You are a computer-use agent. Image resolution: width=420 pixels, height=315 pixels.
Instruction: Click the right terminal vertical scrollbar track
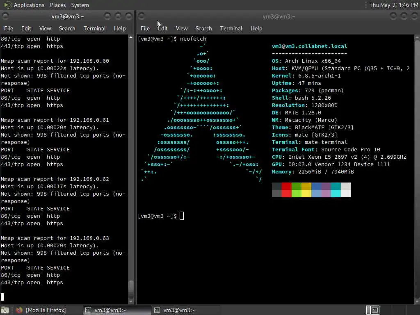pos(417,169)
